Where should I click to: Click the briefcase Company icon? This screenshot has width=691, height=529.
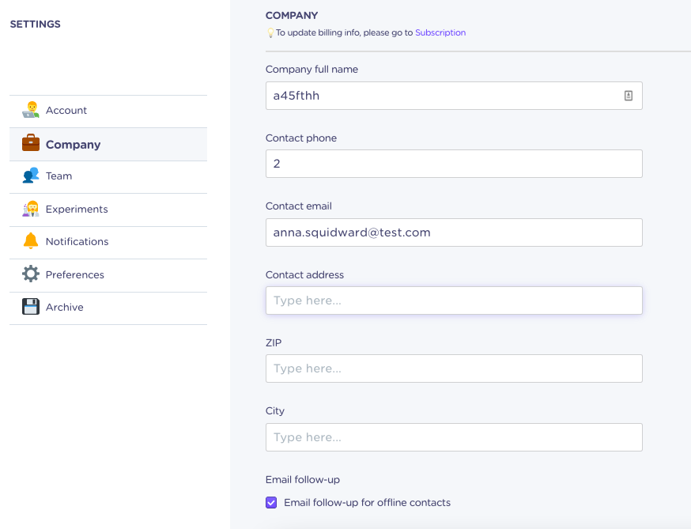pyautogui.click(x=30, y=143)
